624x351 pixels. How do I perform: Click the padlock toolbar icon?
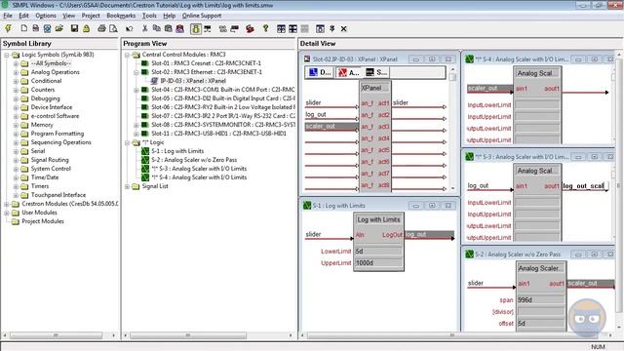point(86,28)
